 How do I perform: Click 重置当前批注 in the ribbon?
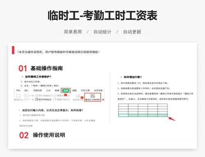tap(61, 96)
